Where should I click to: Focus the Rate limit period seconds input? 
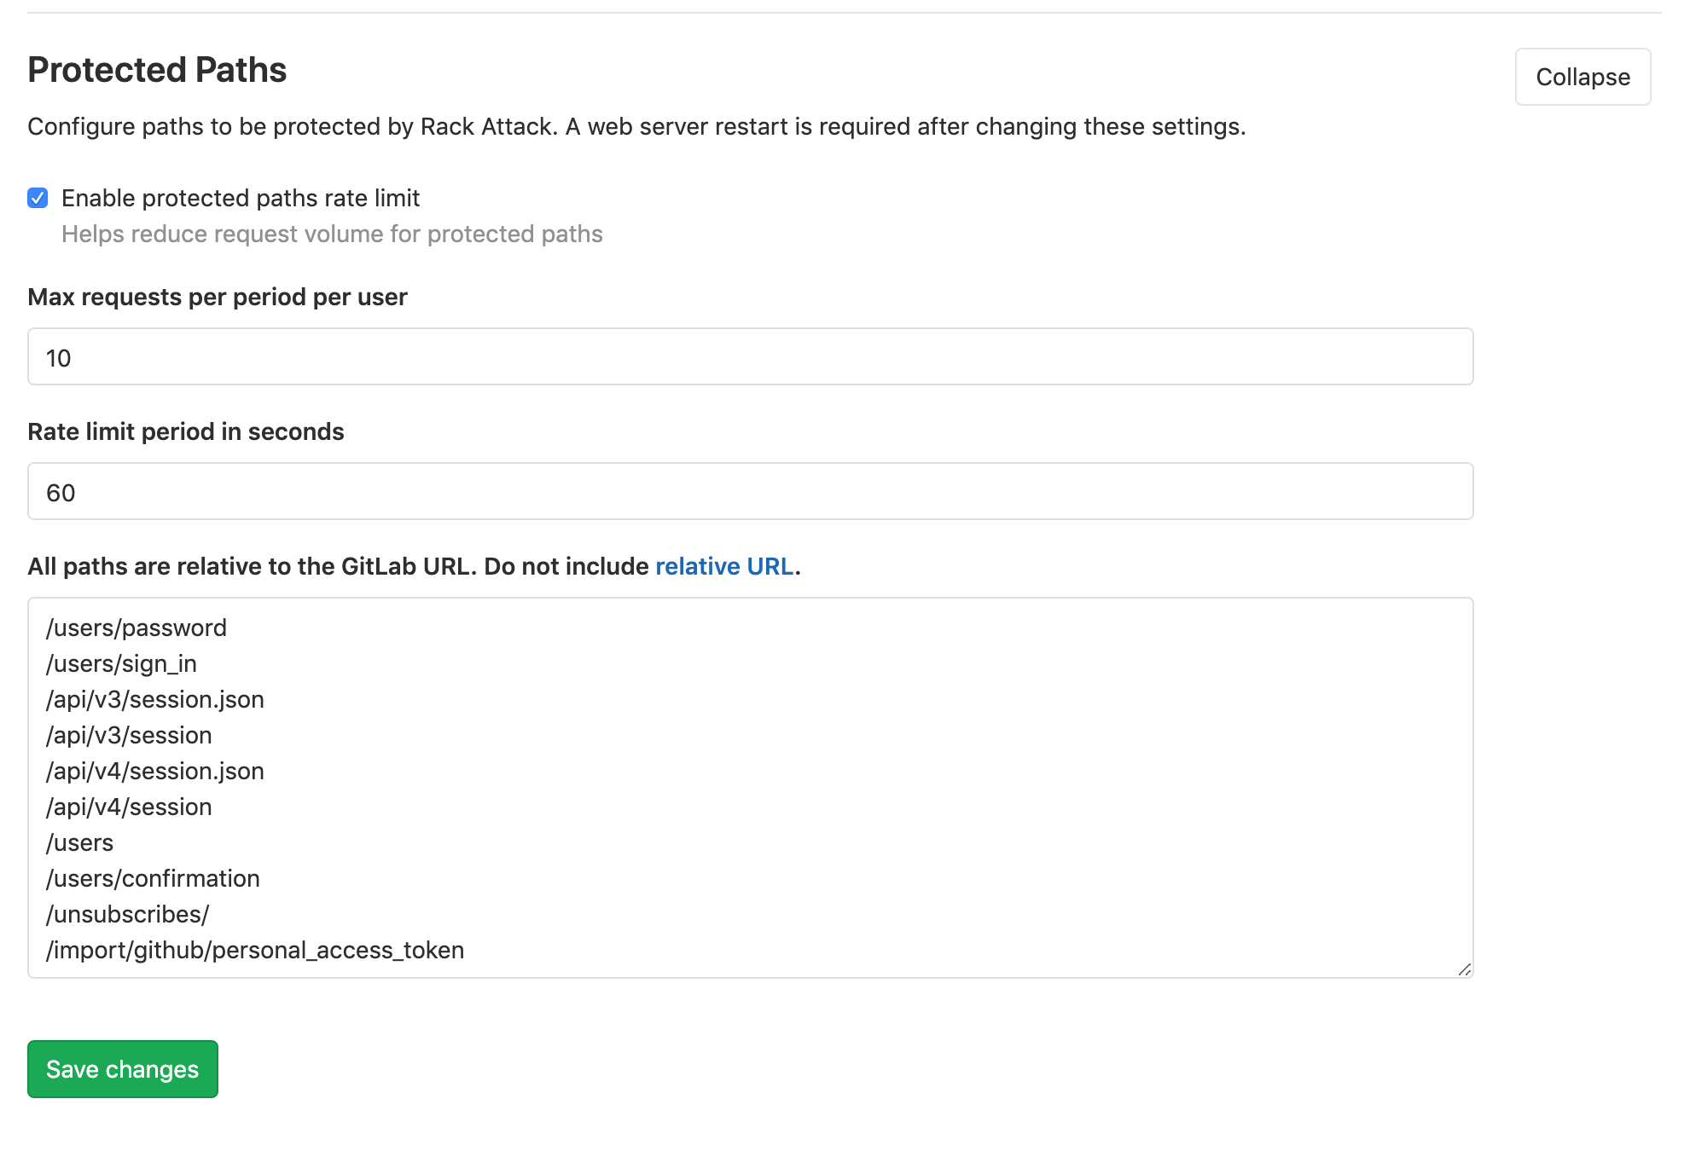click(x=749, y=491)
